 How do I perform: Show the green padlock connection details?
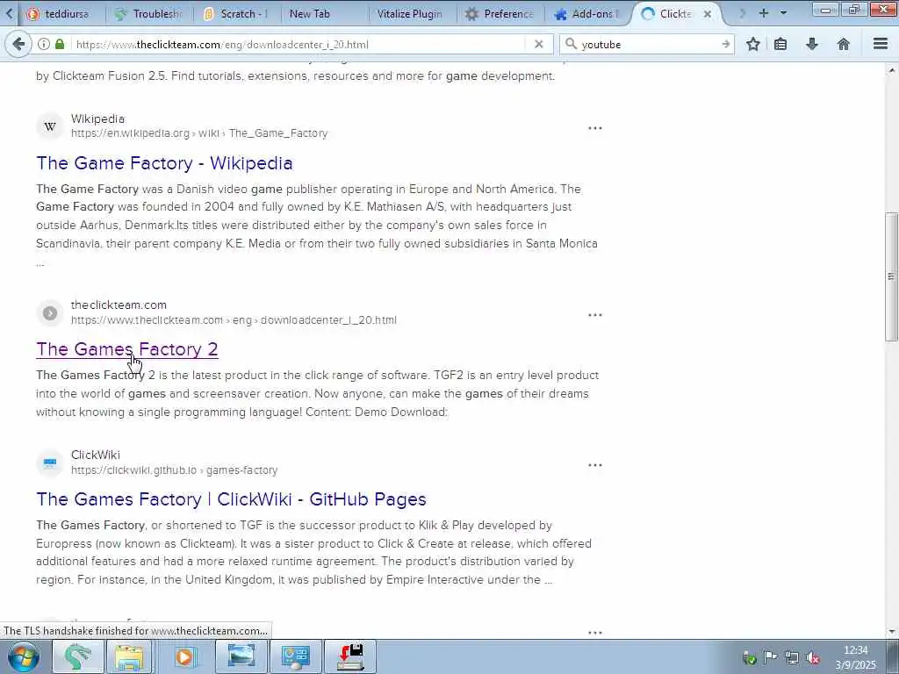coord(60,44)
